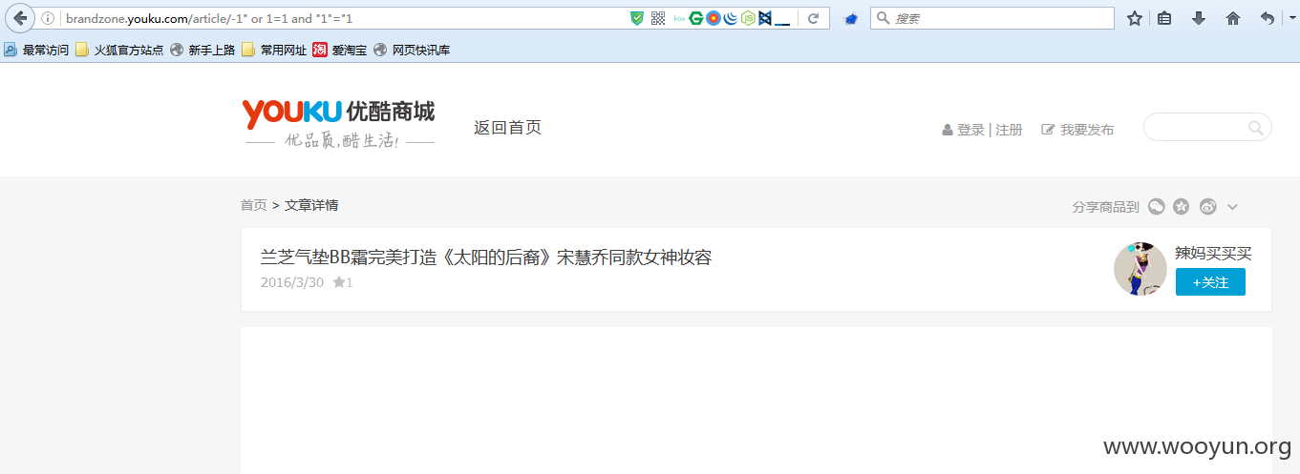Image resolution: width=1300 pixels, height=474 pixels.
Task: Click the 辣妈买买买 author avatar
Action: point(1140,268)
